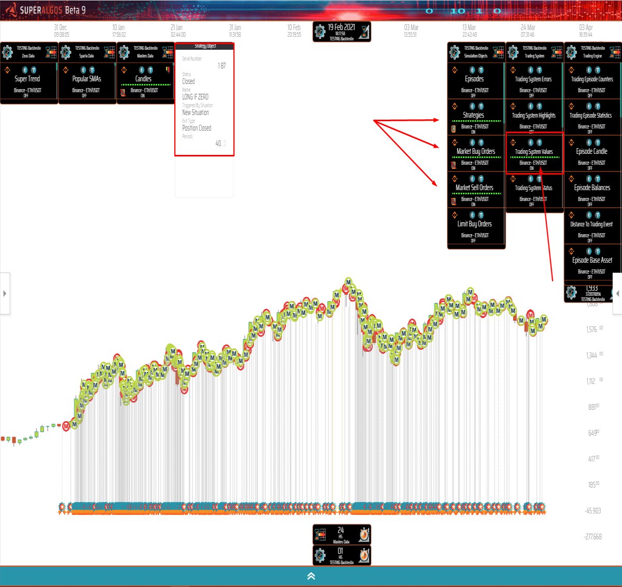This screenshot has width=622, height=587.
Task: Turn off the Market Sell Orders layer
Action: (476, 190)
